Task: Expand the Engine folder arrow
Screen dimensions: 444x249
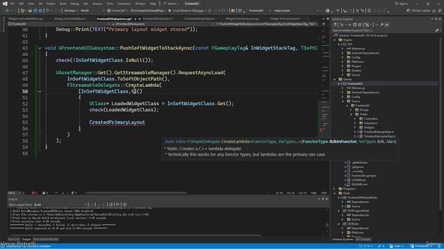Action: coord(334,40)
